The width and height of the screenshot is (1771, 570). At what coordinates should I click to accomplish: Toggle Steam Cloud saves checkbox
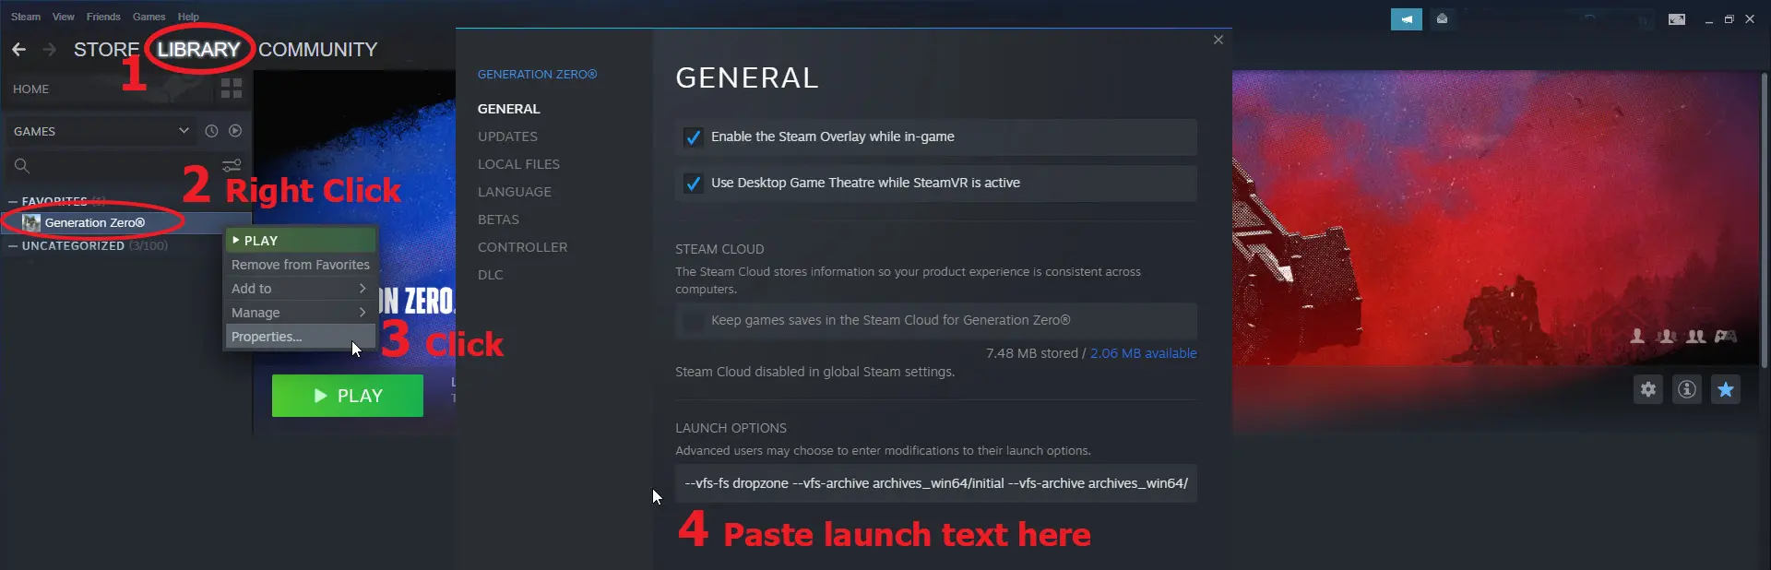tap(693, 321)
